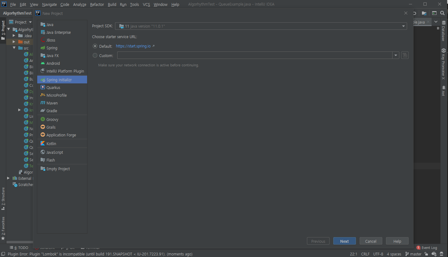Screen dimensions: 448x257
Task: Expand the .idea folder in project tree
Action: [14, 36]
